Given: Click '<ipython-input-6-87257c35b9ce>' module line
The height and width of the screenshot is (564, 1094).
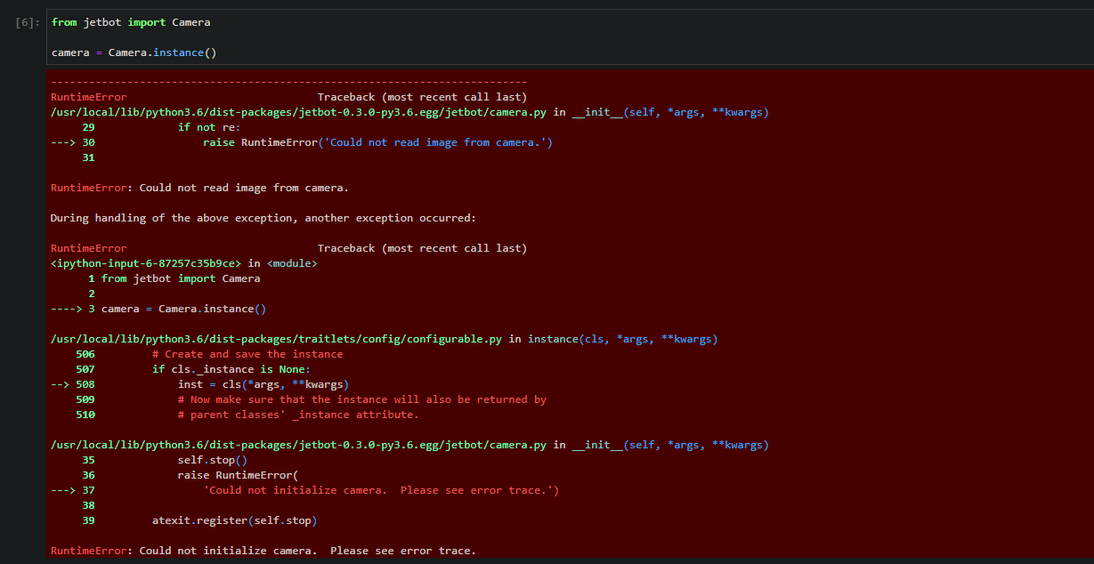Looking at the screenshot, I should pyautogui.click(x=183, y=263).
